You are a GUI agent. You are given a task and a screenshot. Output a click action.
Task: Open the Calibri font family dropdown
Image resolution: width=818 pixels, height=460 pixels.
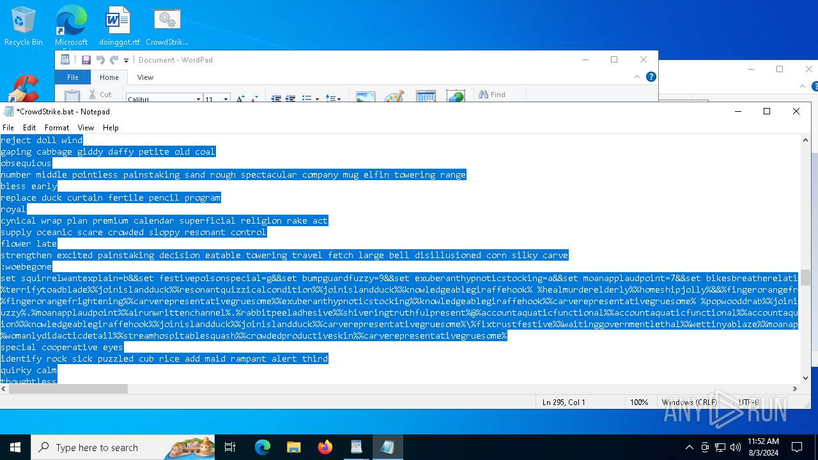[x=198, y=99]
